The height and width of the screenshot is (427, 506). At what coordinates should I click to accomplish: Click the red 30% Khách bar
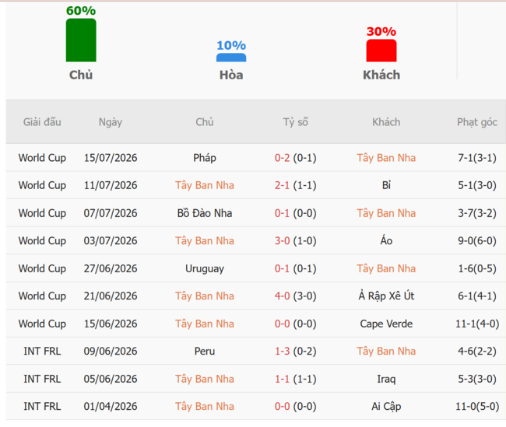[x=381, y=51]
